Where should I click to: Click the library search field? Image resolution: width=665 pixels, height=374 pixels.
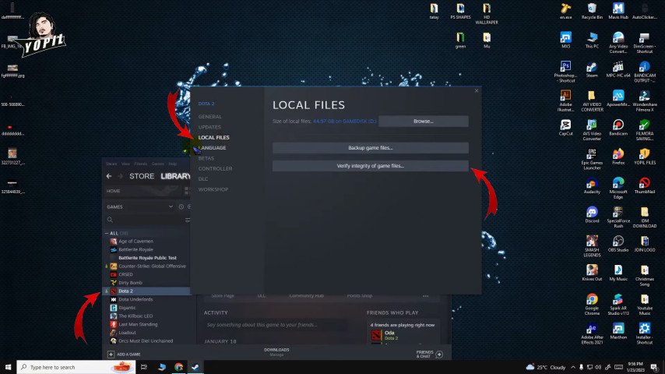tap(144, 220)
